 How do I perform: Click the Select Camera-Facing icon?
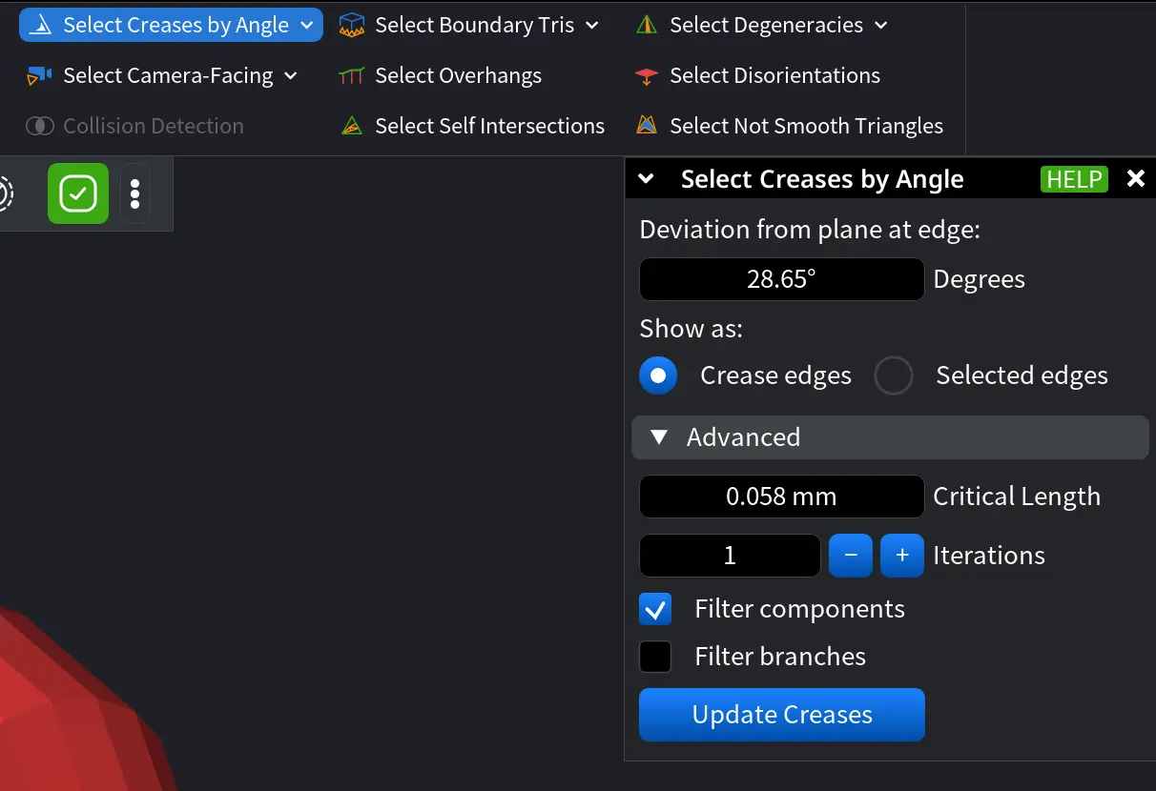[38, 74]
